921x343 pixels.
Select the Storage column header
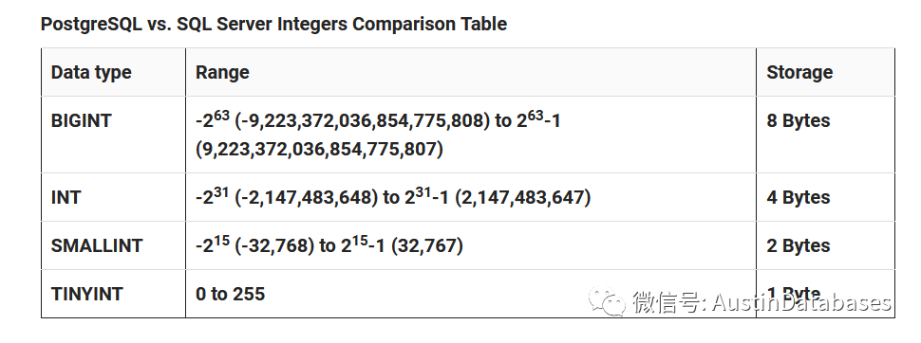825,72
